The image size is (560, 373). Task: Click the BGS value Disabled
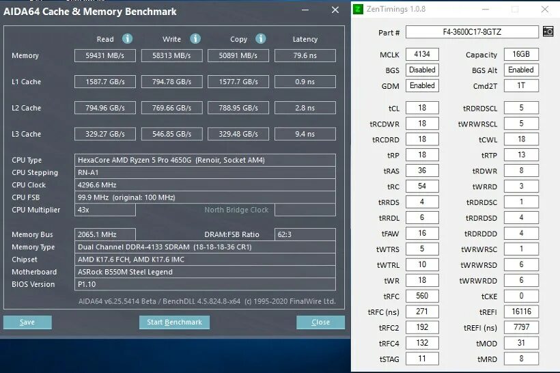click(422, 70)
